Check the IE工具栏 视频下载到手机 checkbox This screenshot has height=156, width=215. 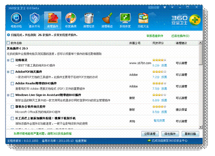click(12, 119)
